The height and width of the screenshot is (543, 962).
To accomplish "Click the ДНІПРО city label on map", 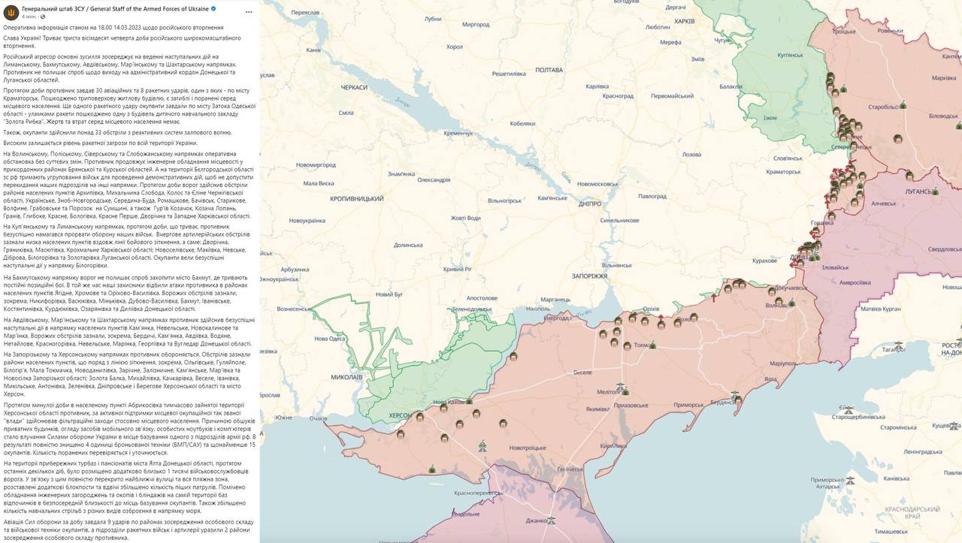I will click(x=590, y=204).
